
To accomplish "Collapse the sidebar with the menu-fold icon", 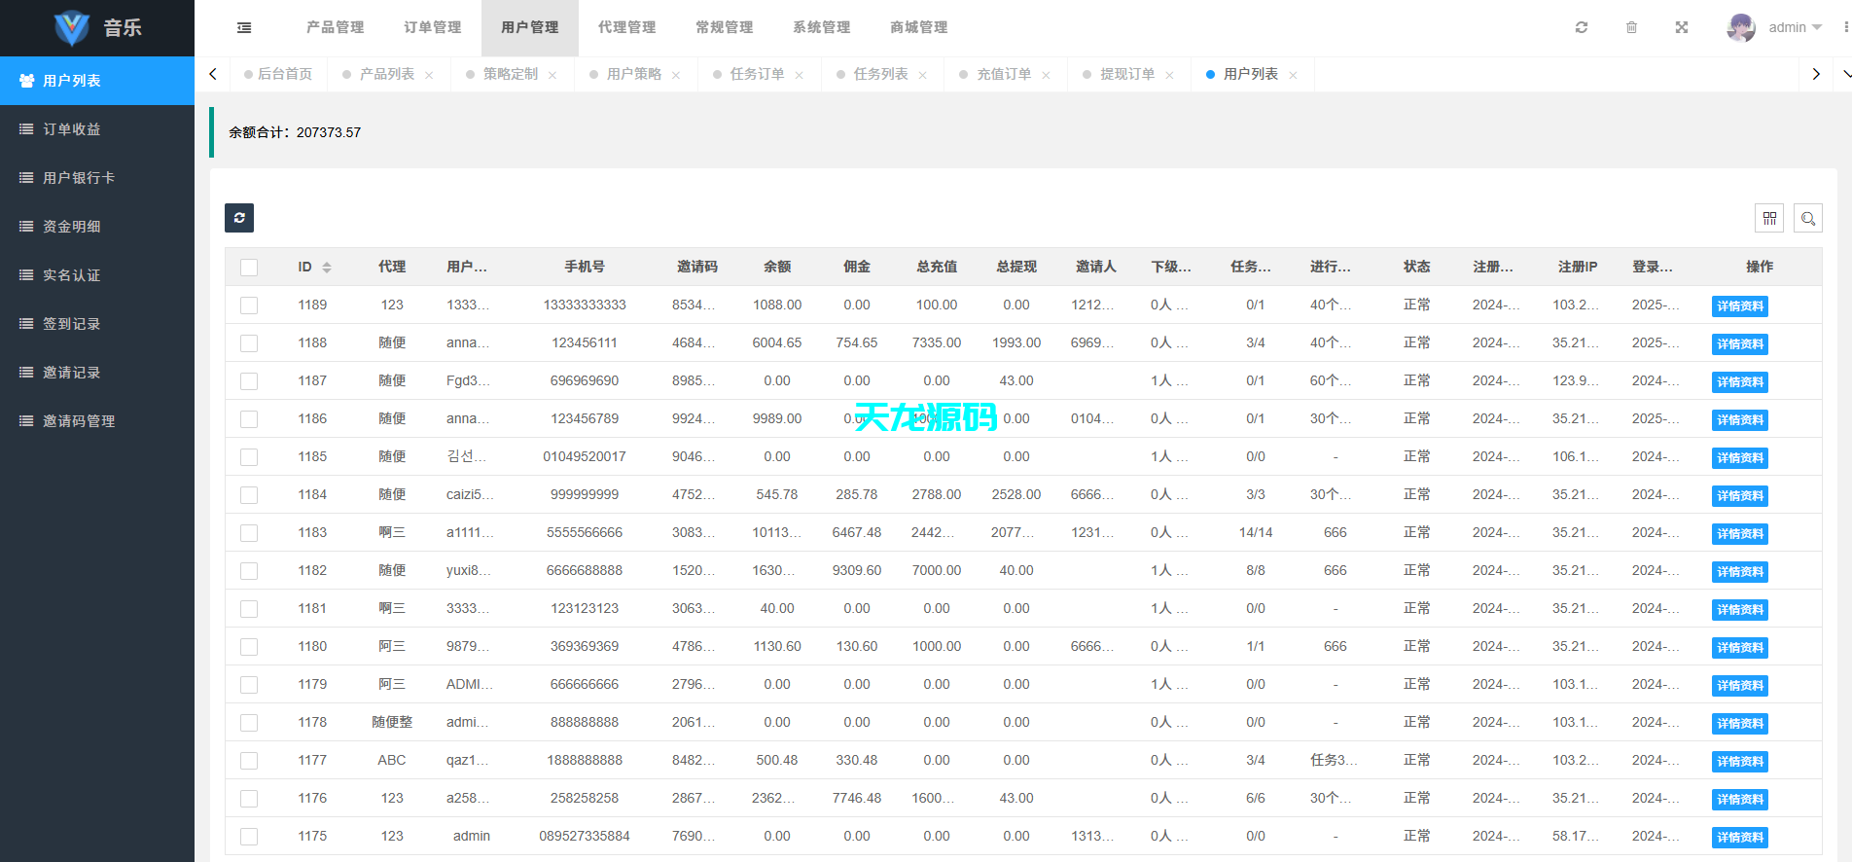I will 244,28.
